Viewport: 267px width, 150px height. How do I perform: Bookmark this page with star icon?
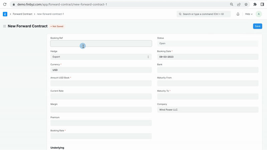pos(246,5)
